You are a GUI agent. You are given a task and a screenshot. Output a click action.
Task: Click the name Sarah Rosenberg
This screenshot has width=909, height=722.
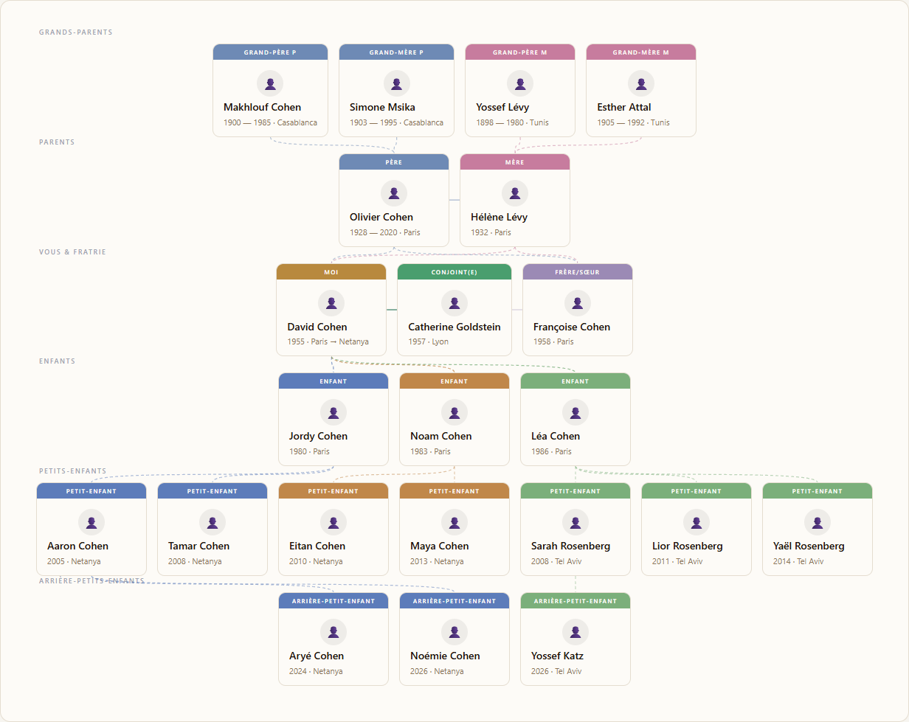pyautogui.click(x=571, y=546)
